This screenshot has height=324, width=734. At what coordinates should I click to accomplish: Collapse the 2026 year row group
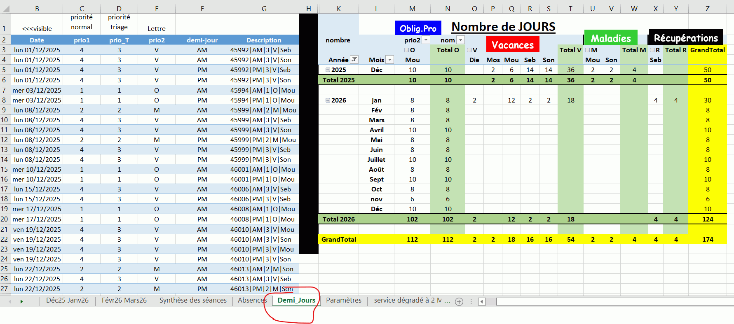[328, 100]
